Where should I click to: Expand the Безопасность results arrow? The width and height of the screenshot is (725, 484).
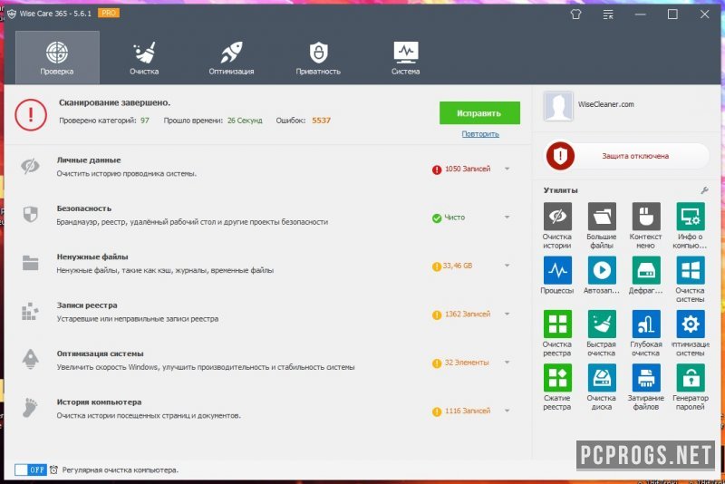point(507,218)
